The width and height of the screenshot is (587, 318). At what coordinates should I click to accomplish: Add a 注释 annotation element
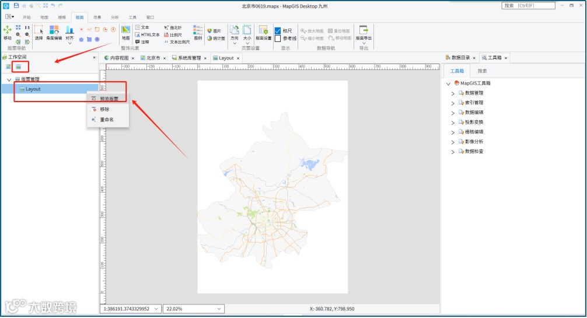click(142, 41)
